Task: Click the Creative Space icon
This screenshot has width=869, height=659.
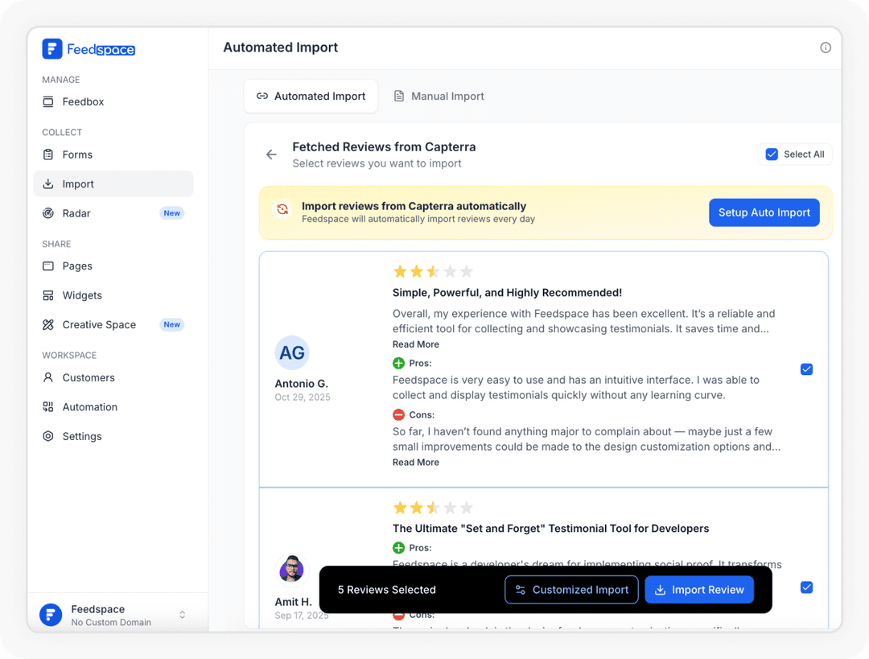Action: click(48, 325)
